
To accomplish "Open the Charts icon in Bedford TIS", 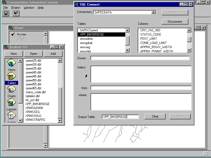I will 11,90.
